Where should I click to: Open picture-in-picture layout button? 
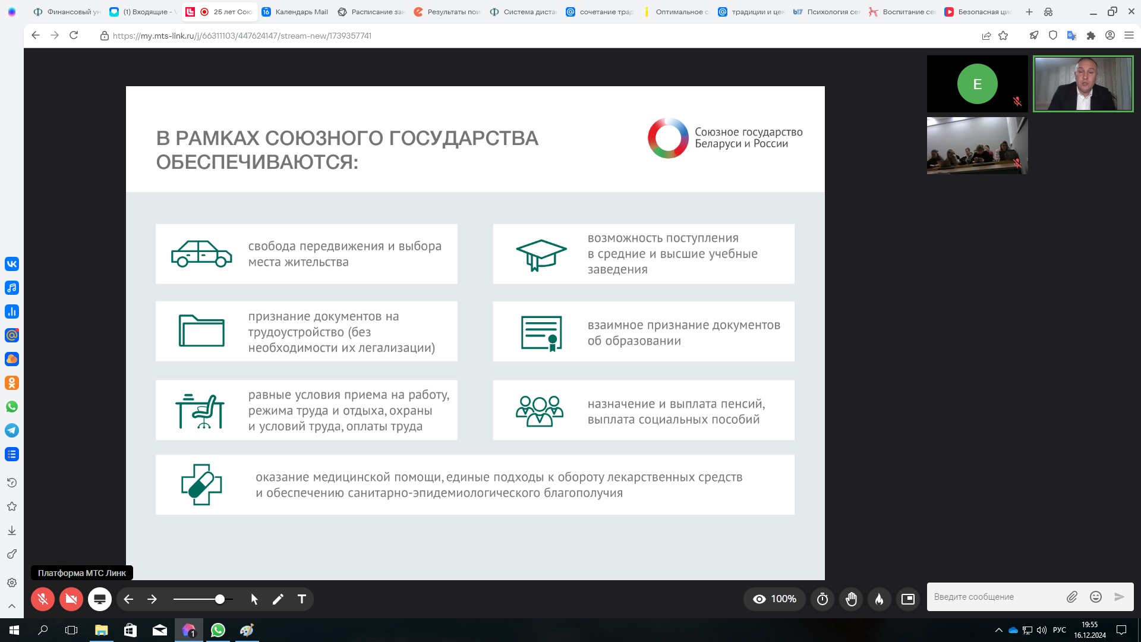tap(908, 599)
